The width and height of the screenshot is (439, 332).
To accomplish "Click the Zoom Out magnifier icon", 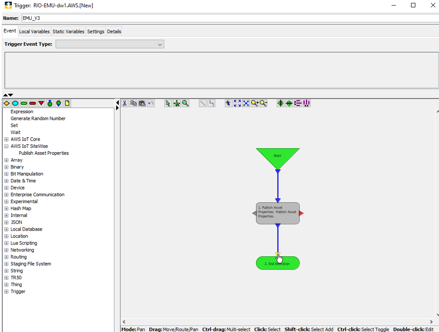I will pos(263,103).
